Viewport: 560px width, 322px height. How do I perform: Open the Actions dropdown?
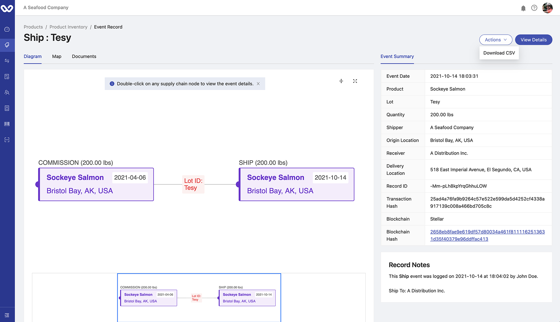point(495,40)
